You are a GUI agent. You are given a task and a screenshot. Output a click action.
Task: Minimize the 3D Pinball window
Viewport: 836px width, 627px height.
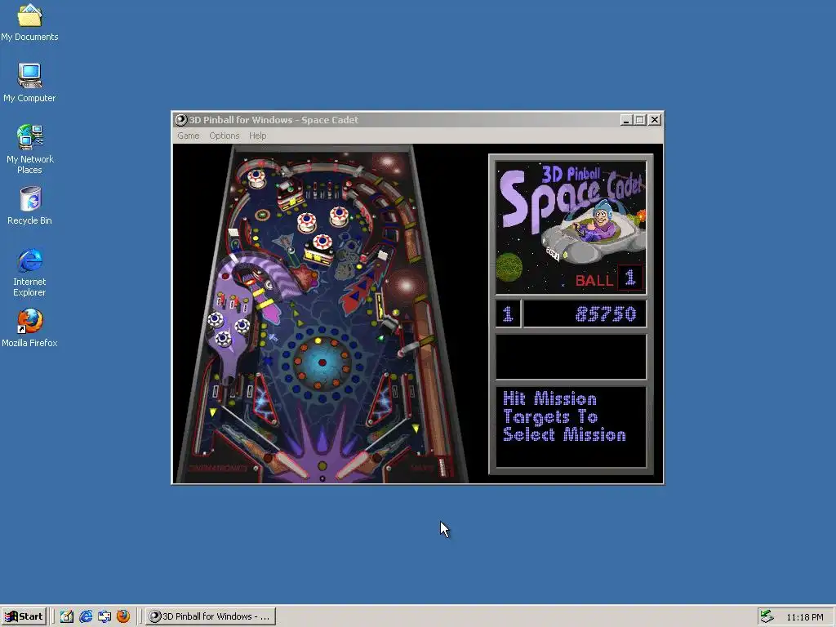[x=626, y=120]
